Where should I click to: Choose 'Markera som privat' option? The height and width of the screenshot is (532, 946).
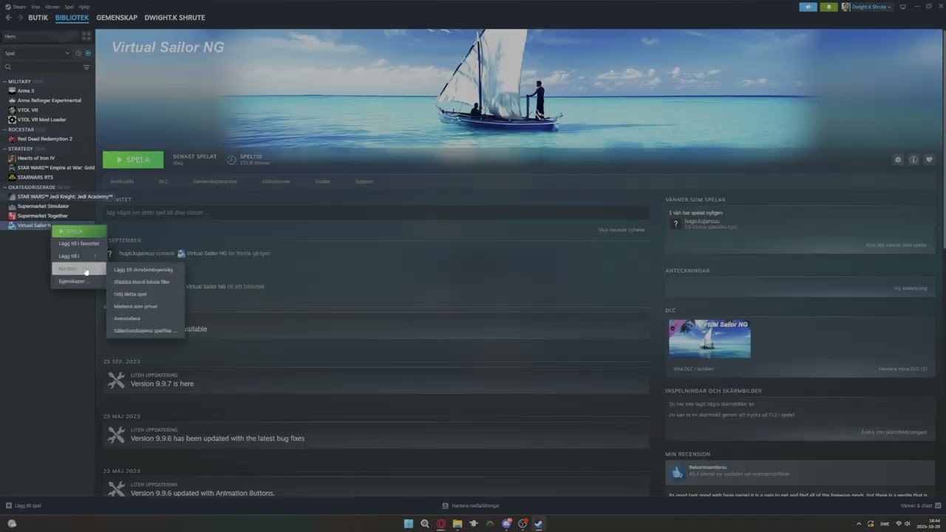click(x=145, y=306)
